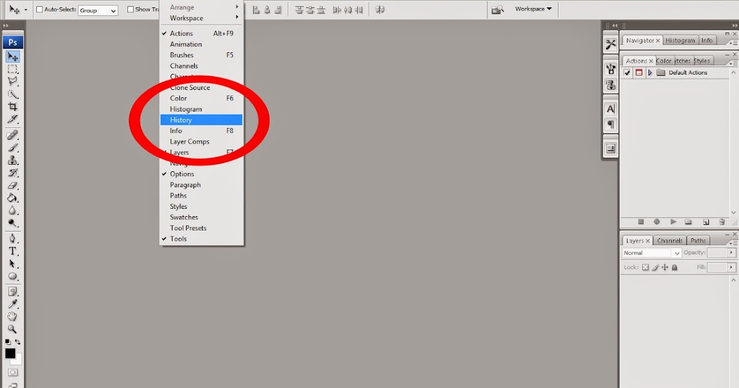Collapse the toolbox with the double arrow
This screenshot has width=739, height=388.
click(x=6, y=25)
